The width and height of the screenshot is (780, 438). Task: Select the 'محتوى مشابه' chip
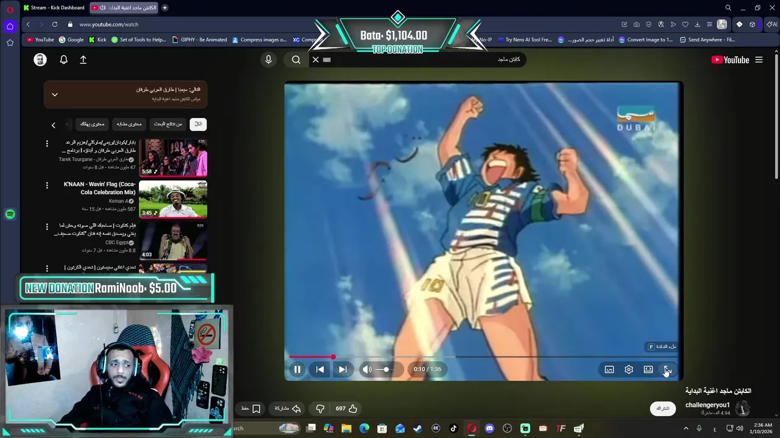pos(129,124)
